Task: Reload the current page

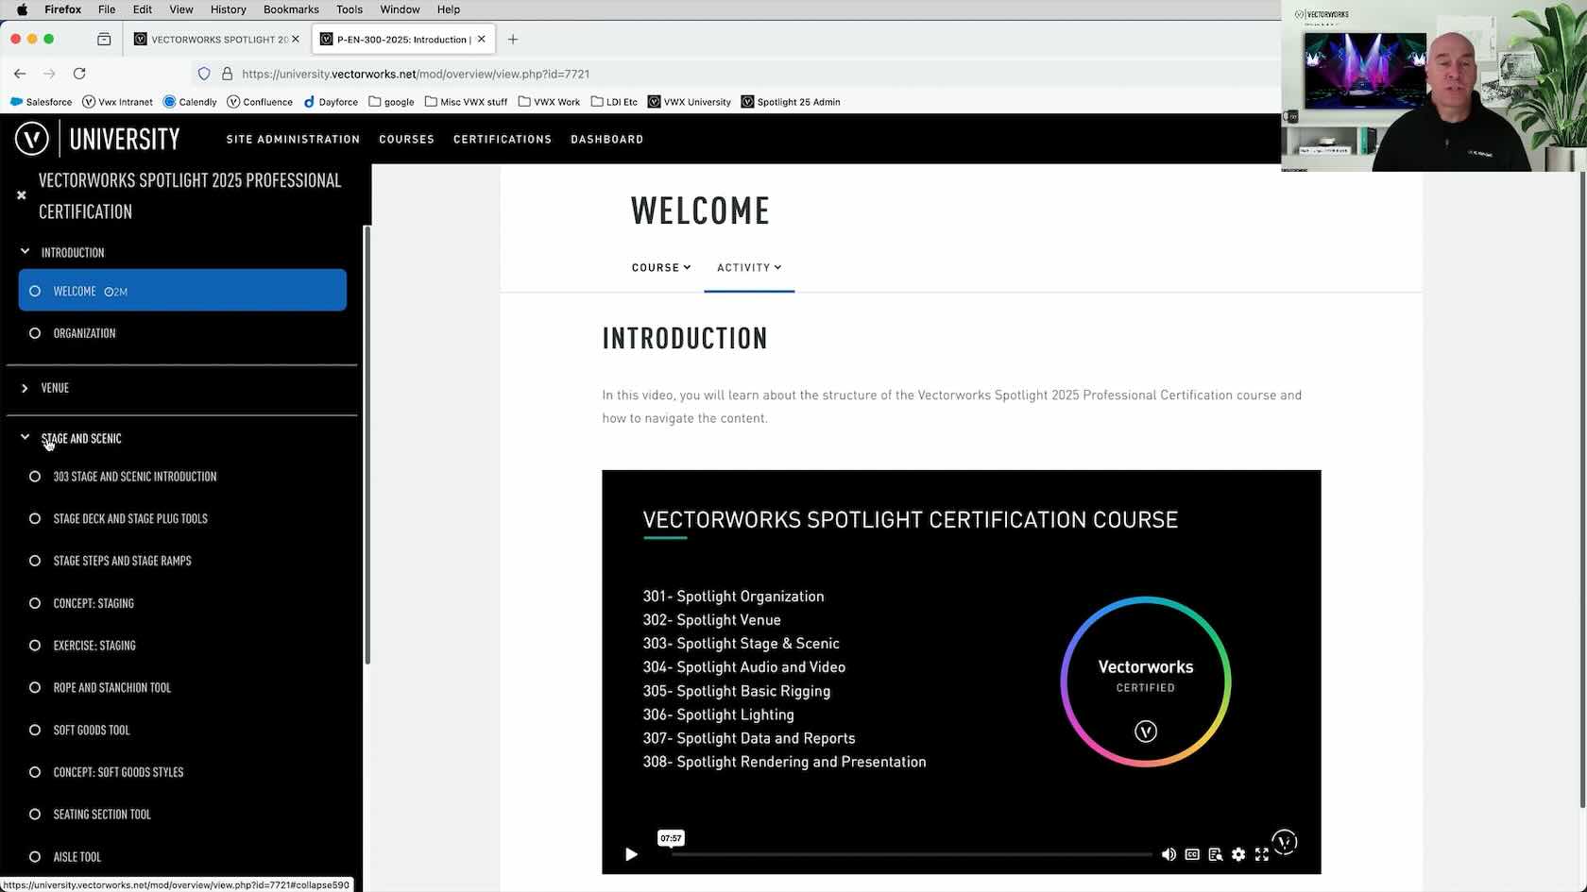Action: 79,74
